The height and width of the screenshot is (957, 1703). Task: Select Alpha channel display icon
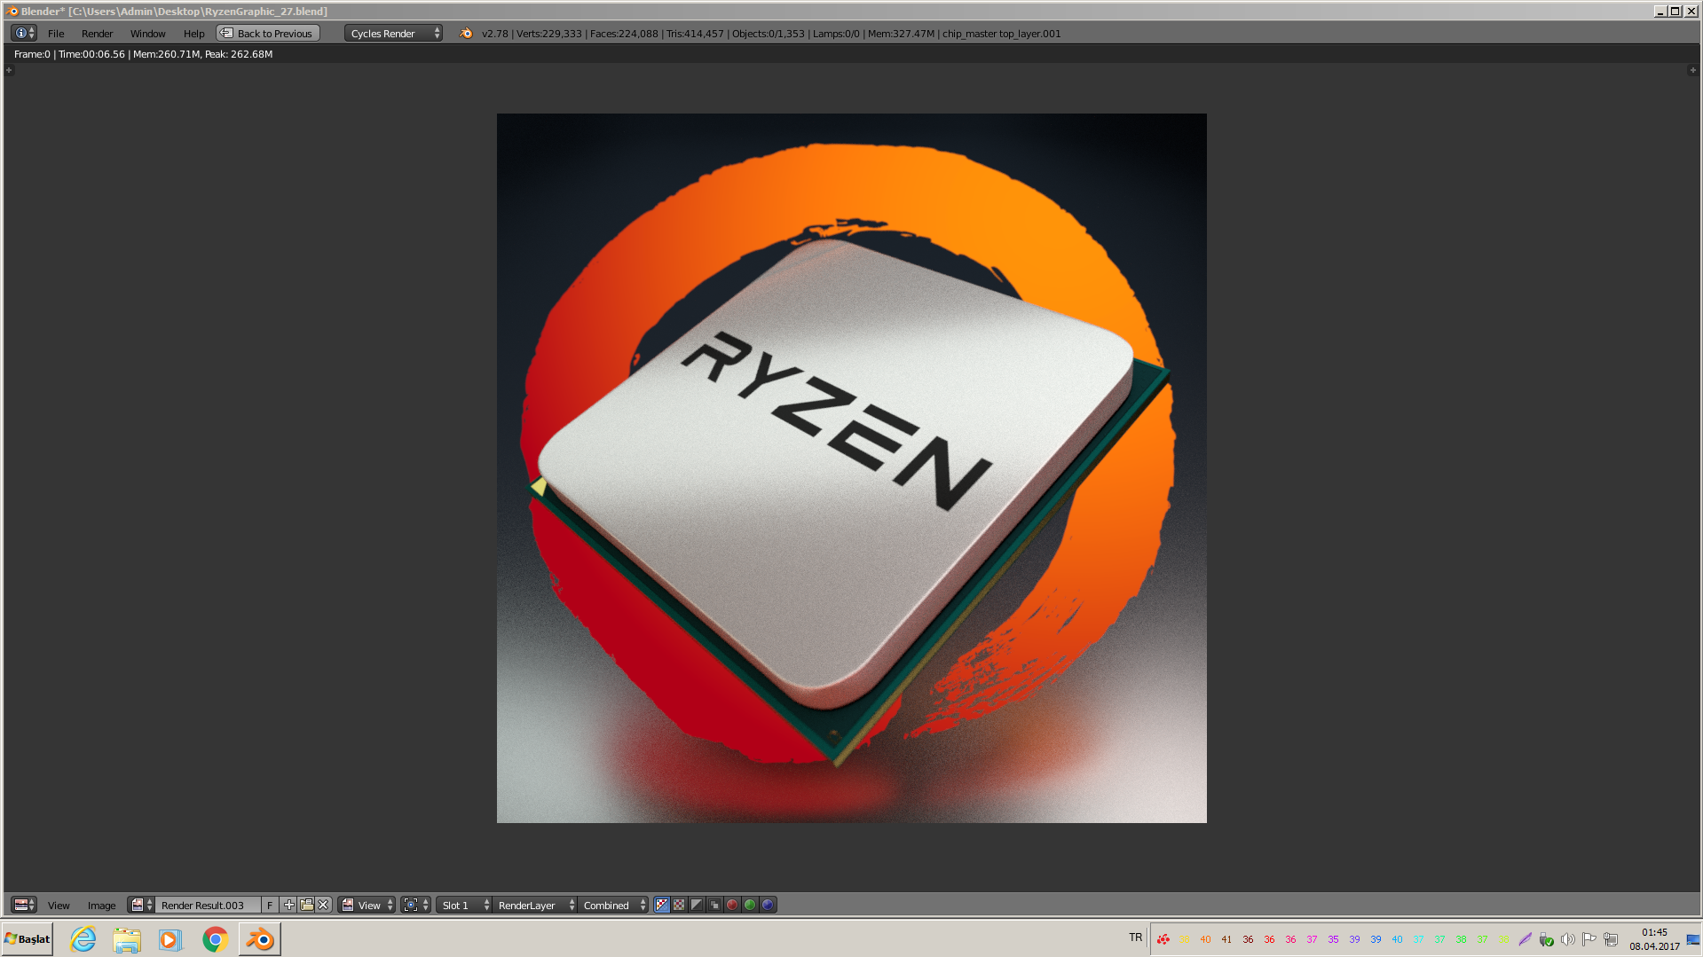697,905
